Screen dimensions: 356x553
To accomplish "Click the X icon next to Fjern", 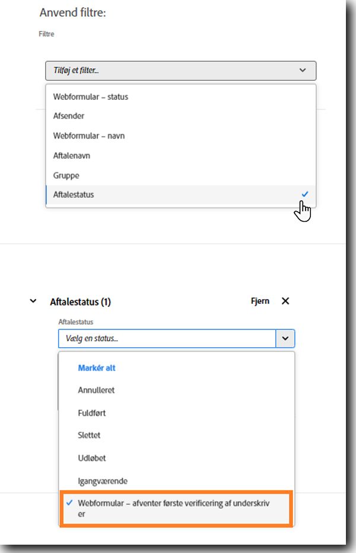I will (285, 301).
